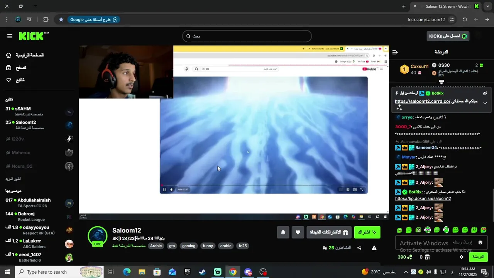Viewport: 494px width, 278px height.
Task: Pause the stream video
Action: (x=164, y=190)
